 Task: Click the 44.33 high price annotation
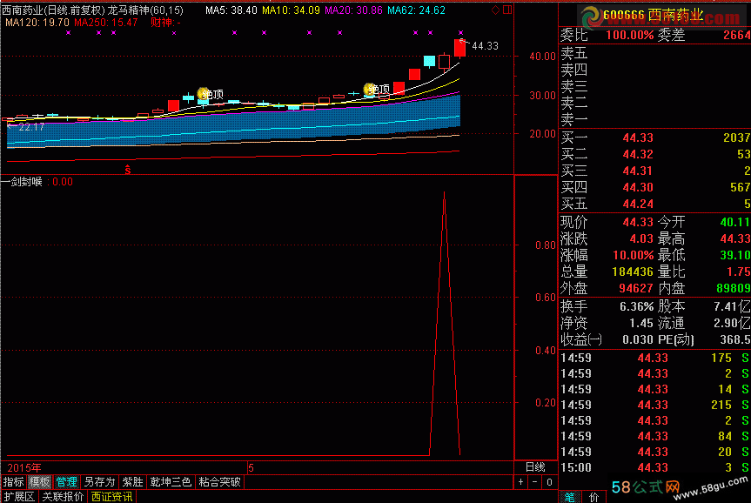486,46
